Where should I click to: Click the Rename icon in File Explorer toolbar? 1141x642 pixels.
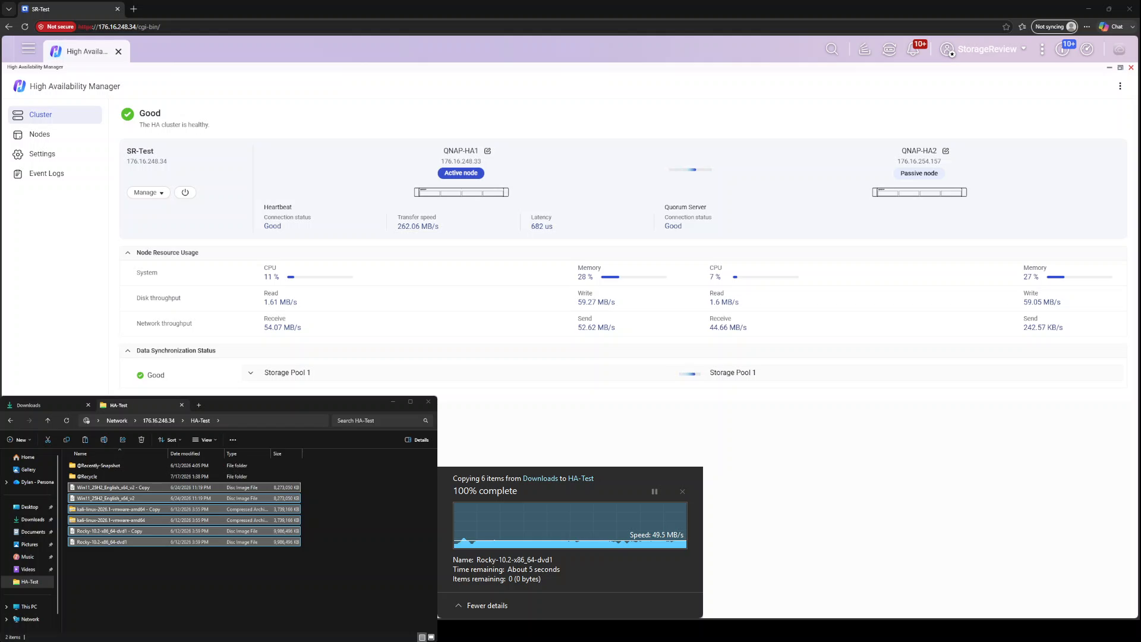104,440
